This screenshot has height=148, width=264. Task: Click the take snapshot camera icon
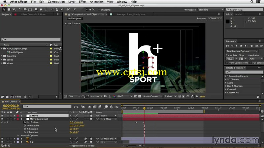click(x=105, y=96)
